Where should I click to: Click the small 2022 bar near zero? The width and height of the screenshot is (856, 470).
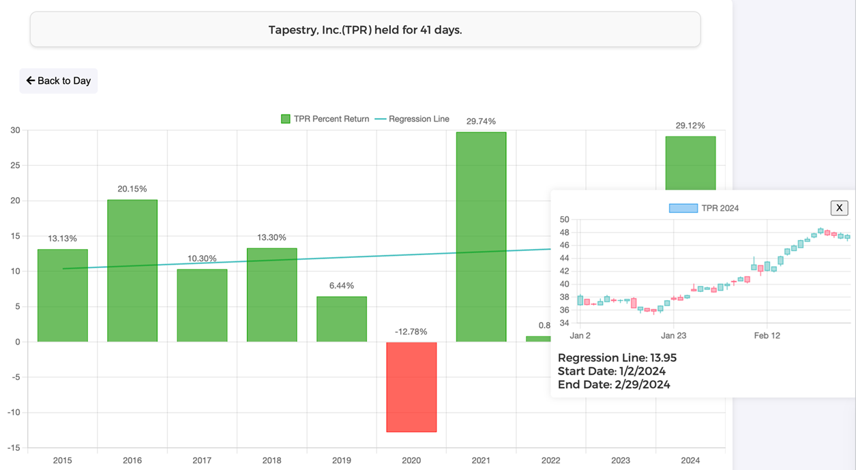point(538,339)
